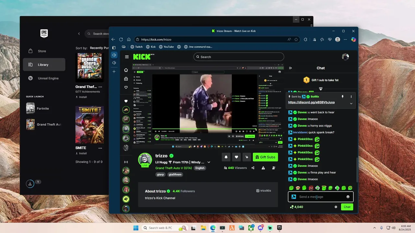Open Grand Theft Auto options ellipsis in Epic library
The image size is (415, 233).
point(100,87)
